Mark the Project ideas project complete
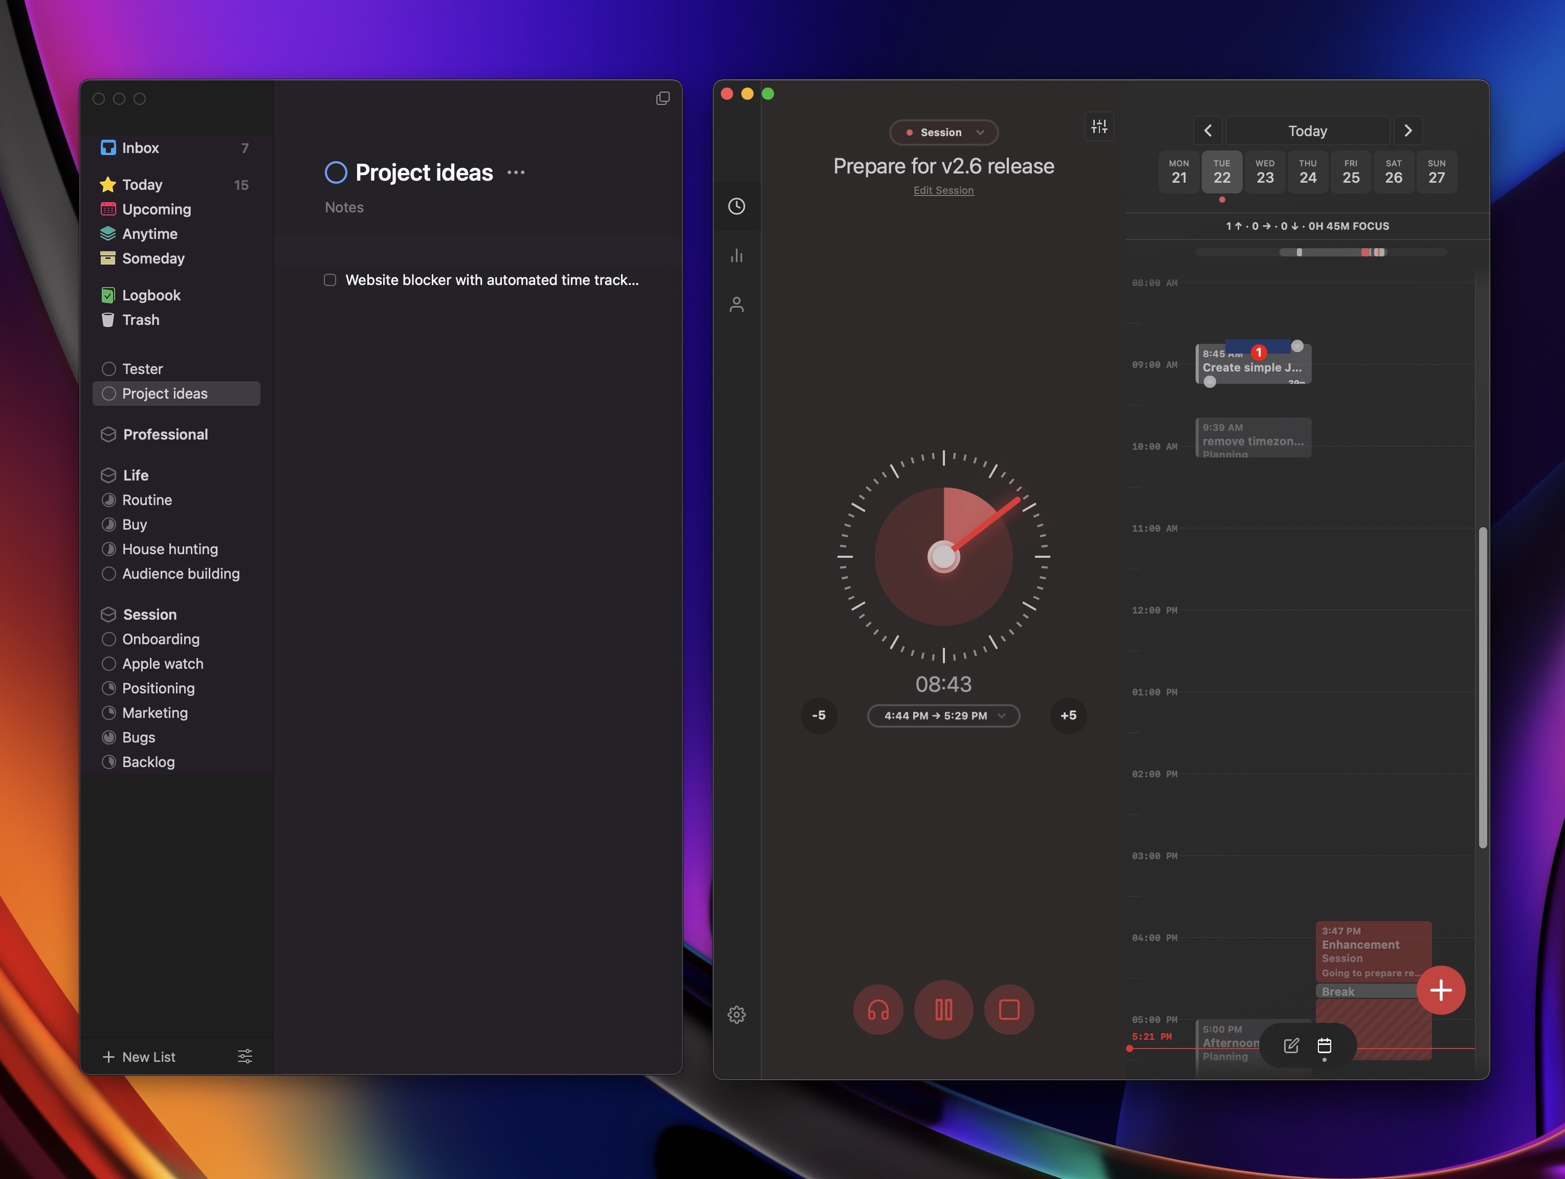Viewport: 1565px width, 1179px height. pos(336,172)
